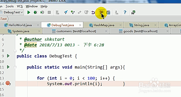Open the Tools menu
Viewport: 181px width, 97px height.
coord(10,6)
